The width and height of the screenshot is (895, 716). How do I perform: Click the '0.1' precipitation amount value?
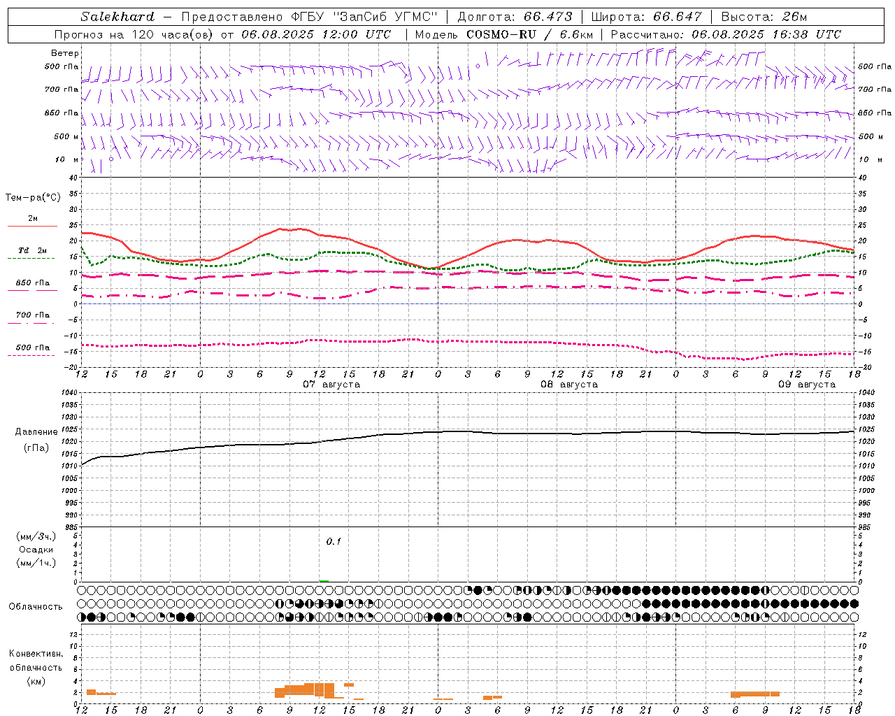click(x=334, y=541)
